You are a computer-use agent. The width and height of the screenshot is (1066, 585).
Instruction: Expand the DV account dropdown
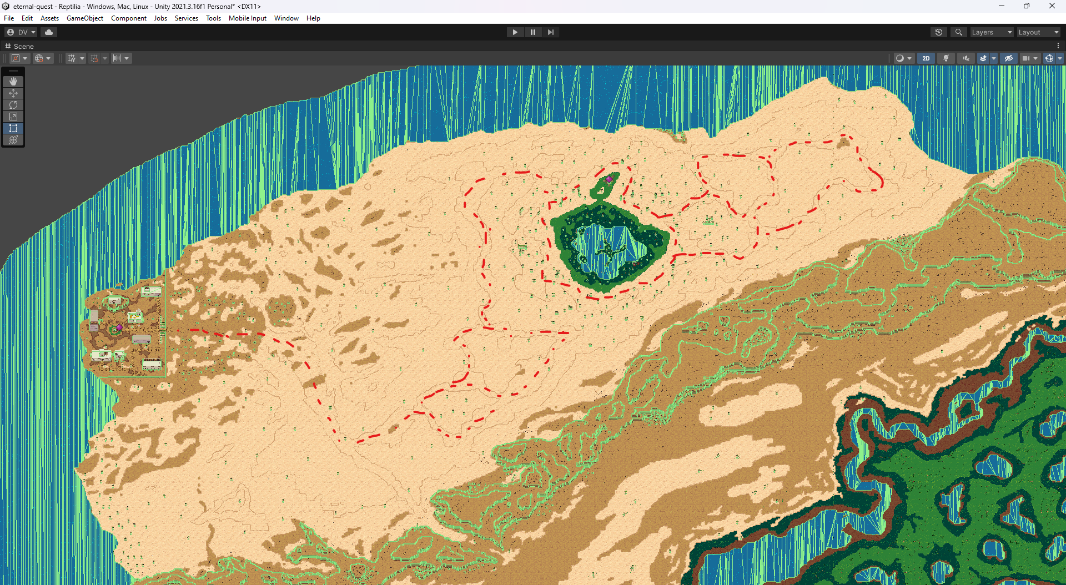coord(21,32)
